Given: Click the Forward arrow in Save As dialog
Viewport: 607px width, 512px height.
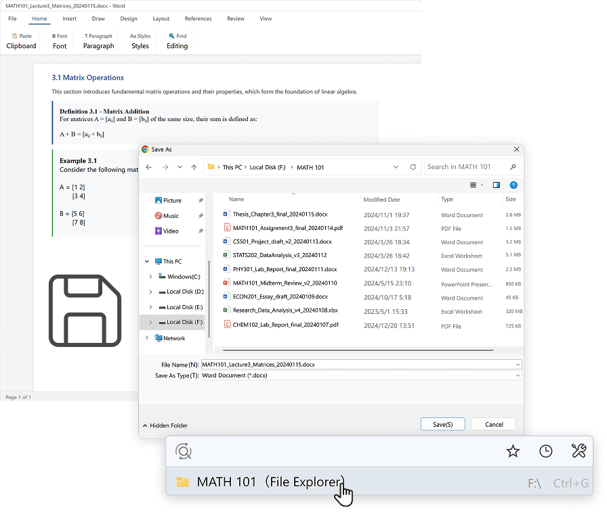Looking at the screenshot, I should pos(165,167).
